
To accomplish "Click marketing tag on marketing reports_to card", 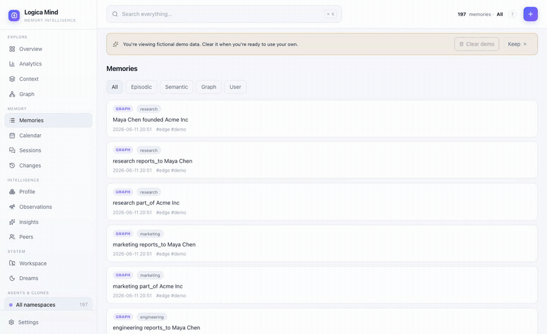I will 150,234.
